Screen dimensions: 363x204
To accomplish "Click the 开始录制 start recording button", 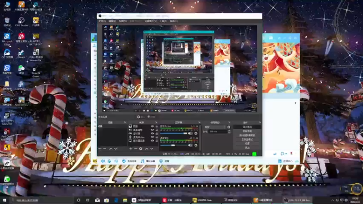I will click(x=247, y=131).
